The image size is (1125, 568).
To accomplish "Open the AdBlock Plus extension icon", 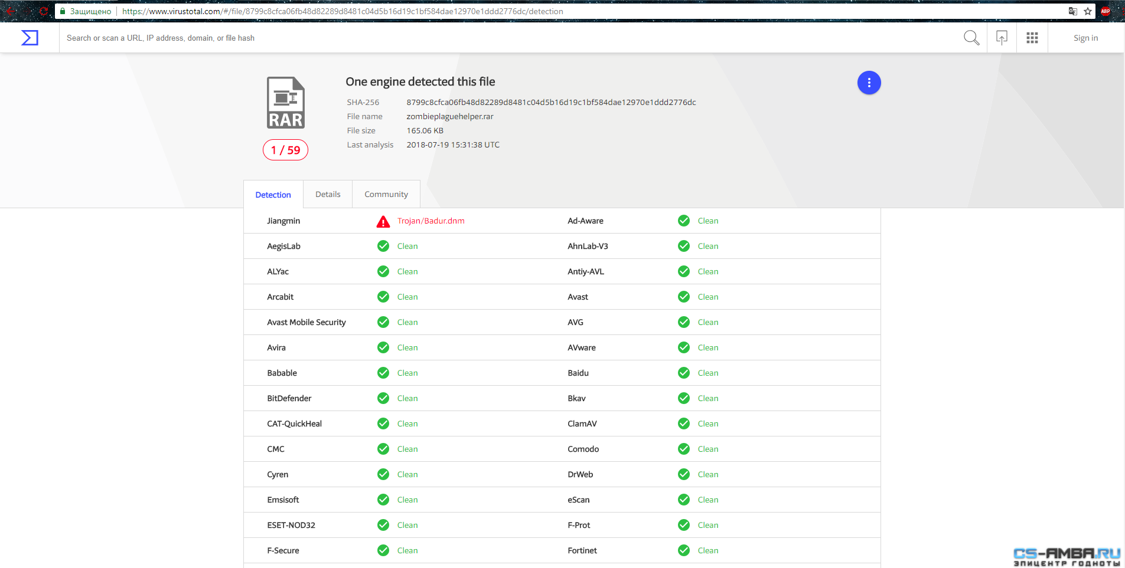I will [x=1106, y=11].
